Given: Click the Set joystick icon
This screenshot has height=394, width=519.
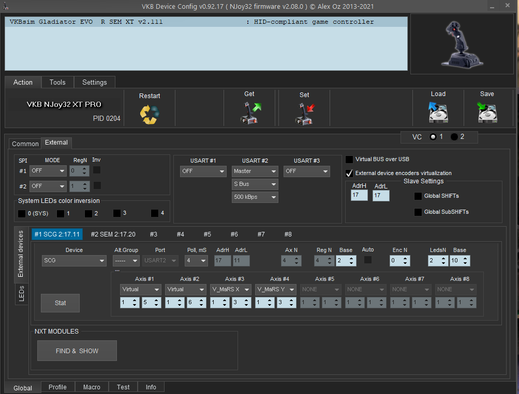Looking at the screenshot, I should [x=304, y=114].
